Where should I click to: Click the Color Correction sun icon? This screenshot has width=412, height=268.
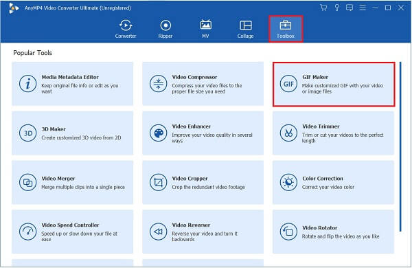(x=288, y=182)
